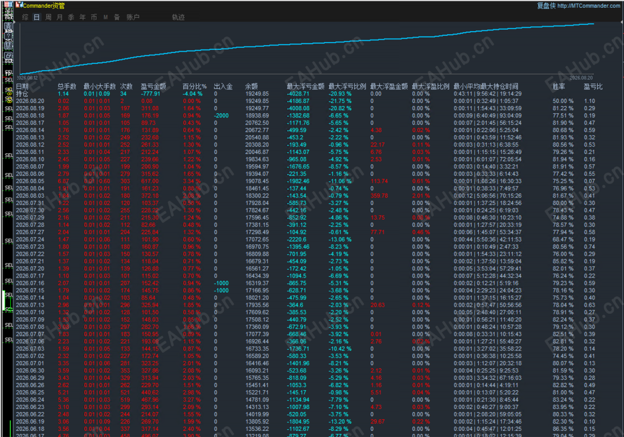Select the 日 daily tab
This screenshot has height=437, width=624.
click(36, 17)
